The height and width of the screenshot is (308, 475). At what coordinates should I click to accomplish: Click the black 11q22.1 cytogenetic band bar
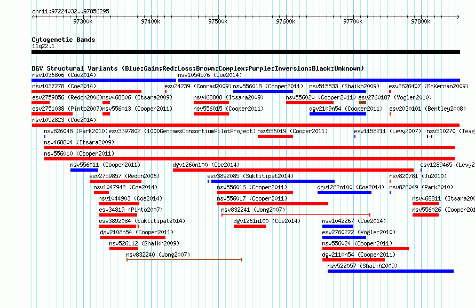click(246, 52)
